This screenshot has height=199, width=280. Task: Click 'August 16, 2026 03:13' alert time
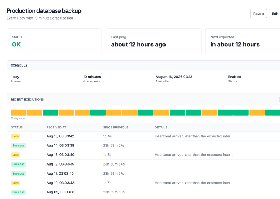pos(174,77)
